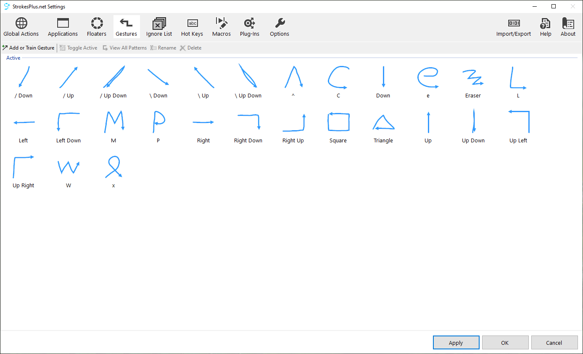Screen dimensions: 583x354
Task: Open the Ignore List section
Action: tap(159, 27)
